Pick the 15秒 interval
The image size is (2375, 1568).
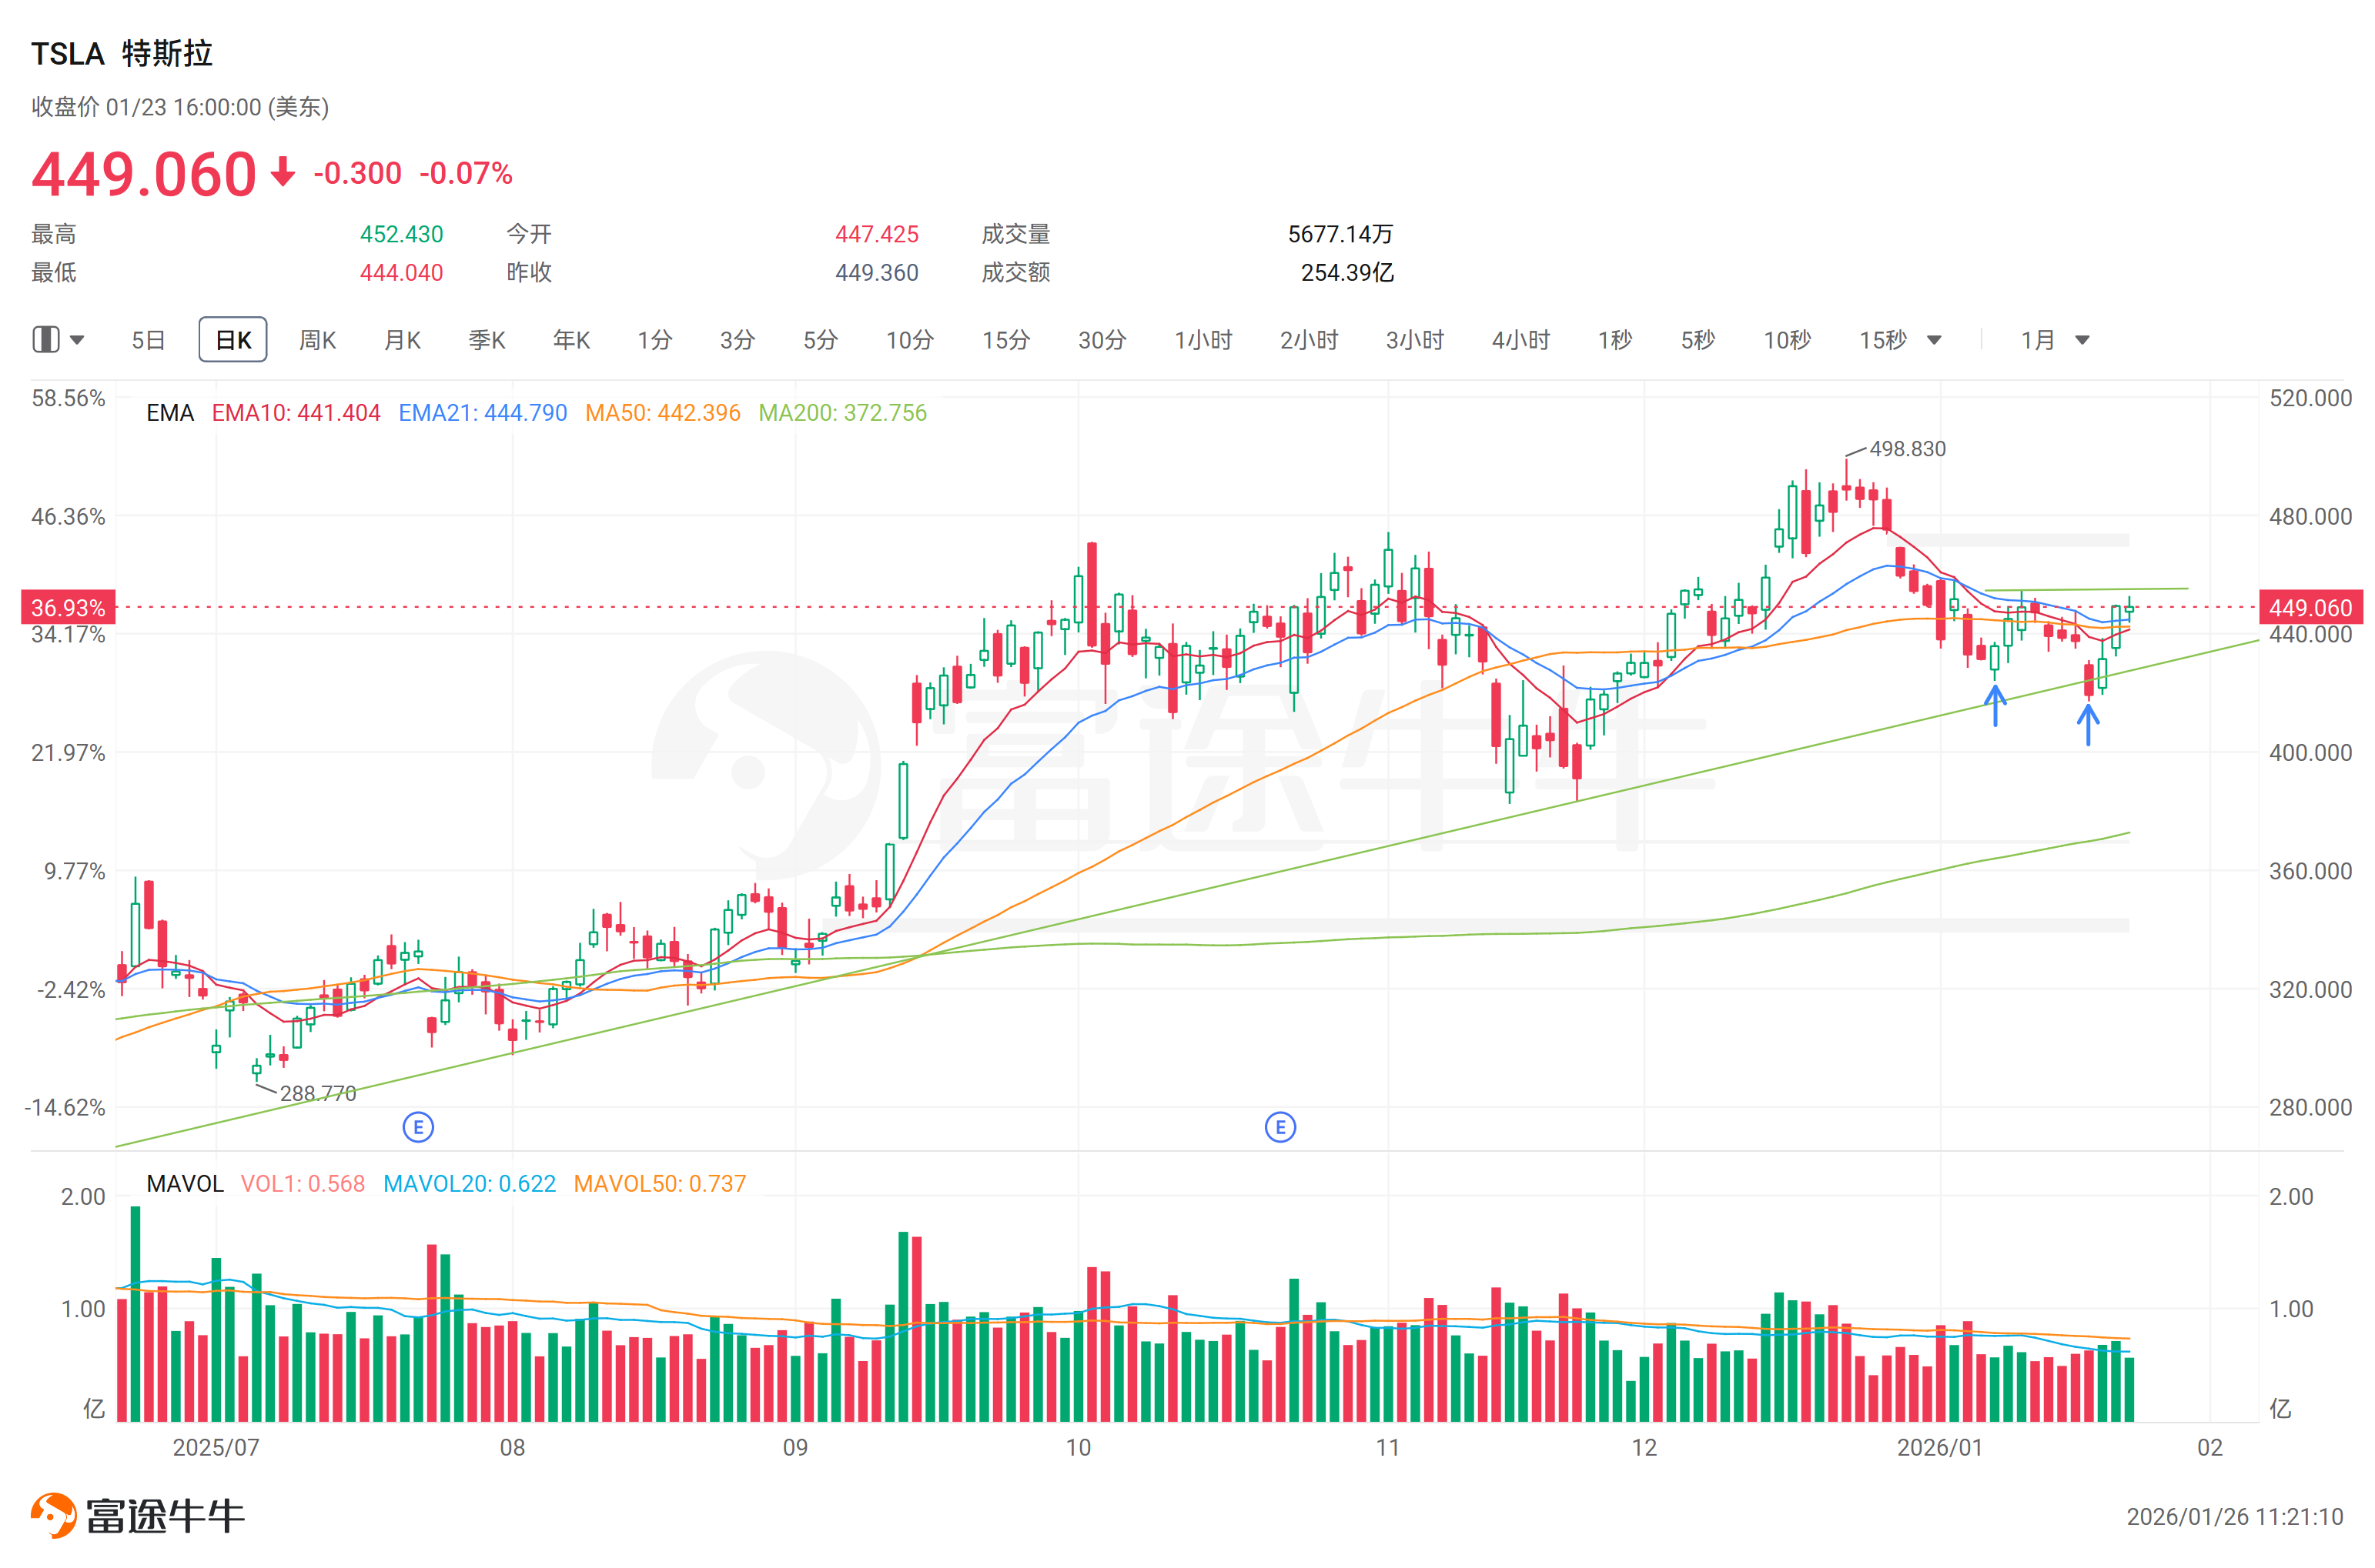[1883, 340]
